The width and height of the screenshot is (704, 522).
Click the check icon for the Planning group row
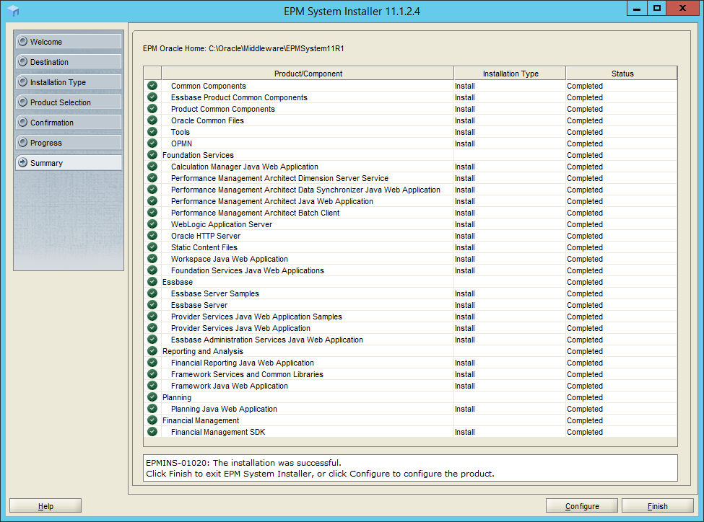152,397
